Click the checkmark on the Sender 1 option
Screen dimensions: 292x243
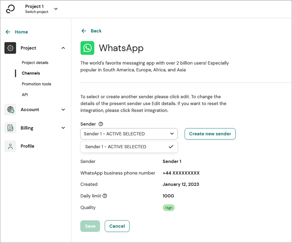point(171,147)
